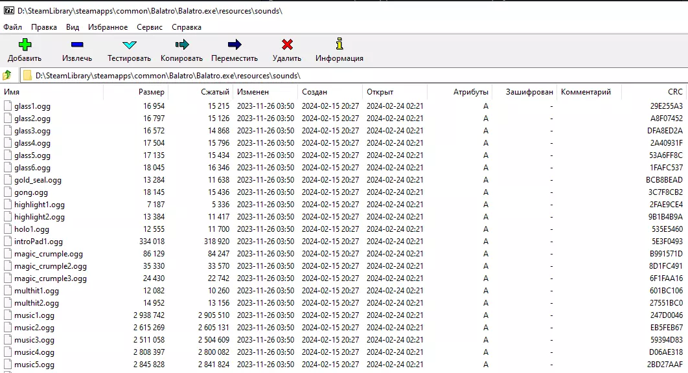This screenshot has width=688, height=373.
Task: Select the glass2.ogg file name
Action: click(x=32, y=119)
